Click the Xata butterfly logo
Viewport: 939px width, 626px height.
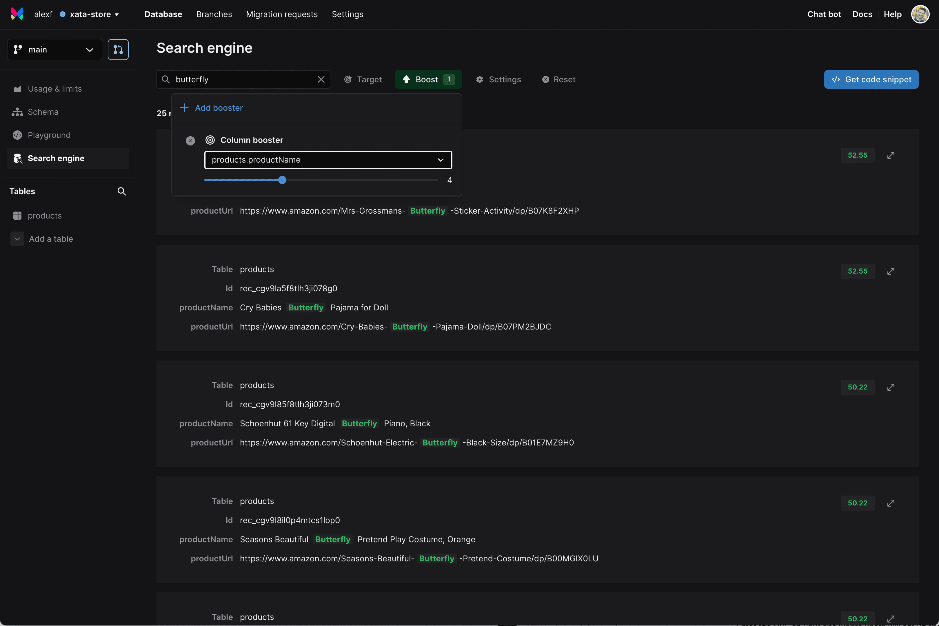click(17, 14)
